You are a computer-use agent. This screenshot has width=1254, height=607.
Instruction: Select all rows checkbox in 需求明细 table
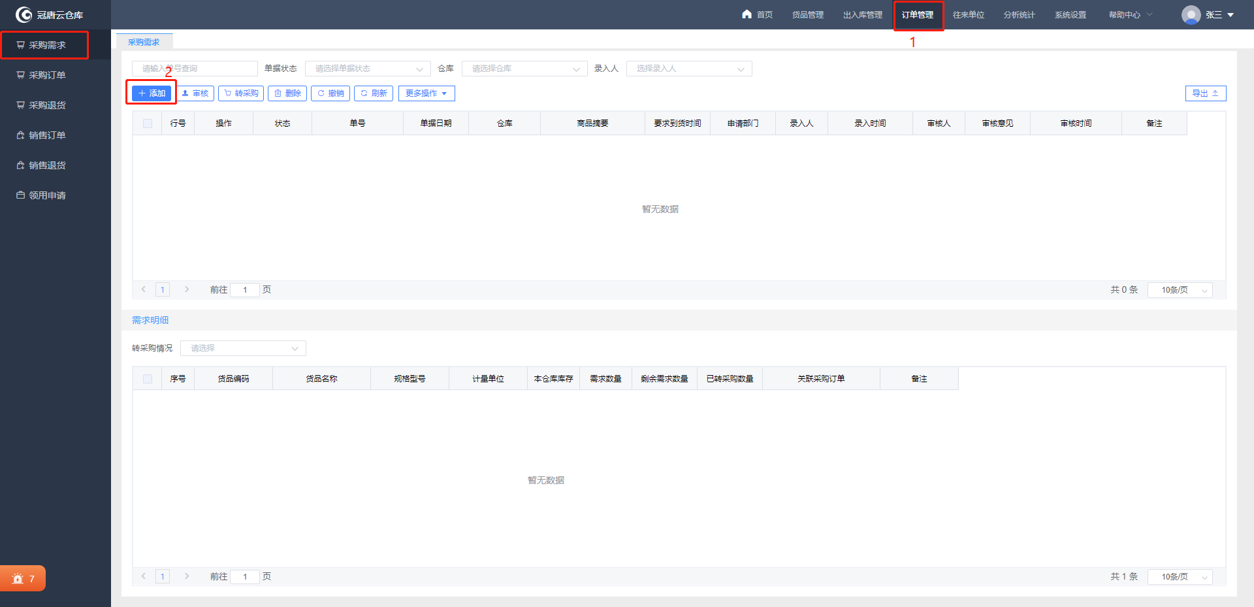148,379
